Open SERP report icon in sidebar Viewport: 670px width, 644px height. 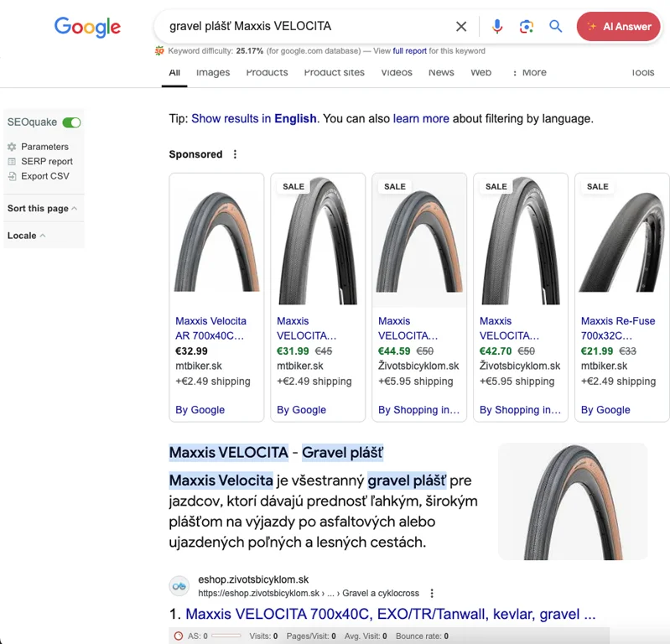click(x=12, y=162)
